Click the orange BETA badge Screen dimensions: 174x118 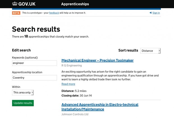click(x=16, y=13)
